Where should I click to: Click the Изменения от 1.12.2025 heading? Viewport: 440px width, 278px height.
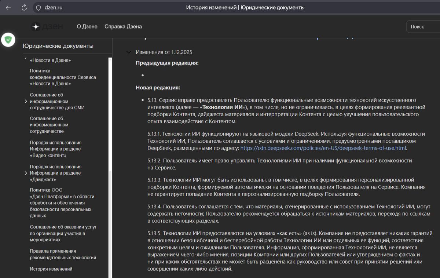[x=164, y=52]
